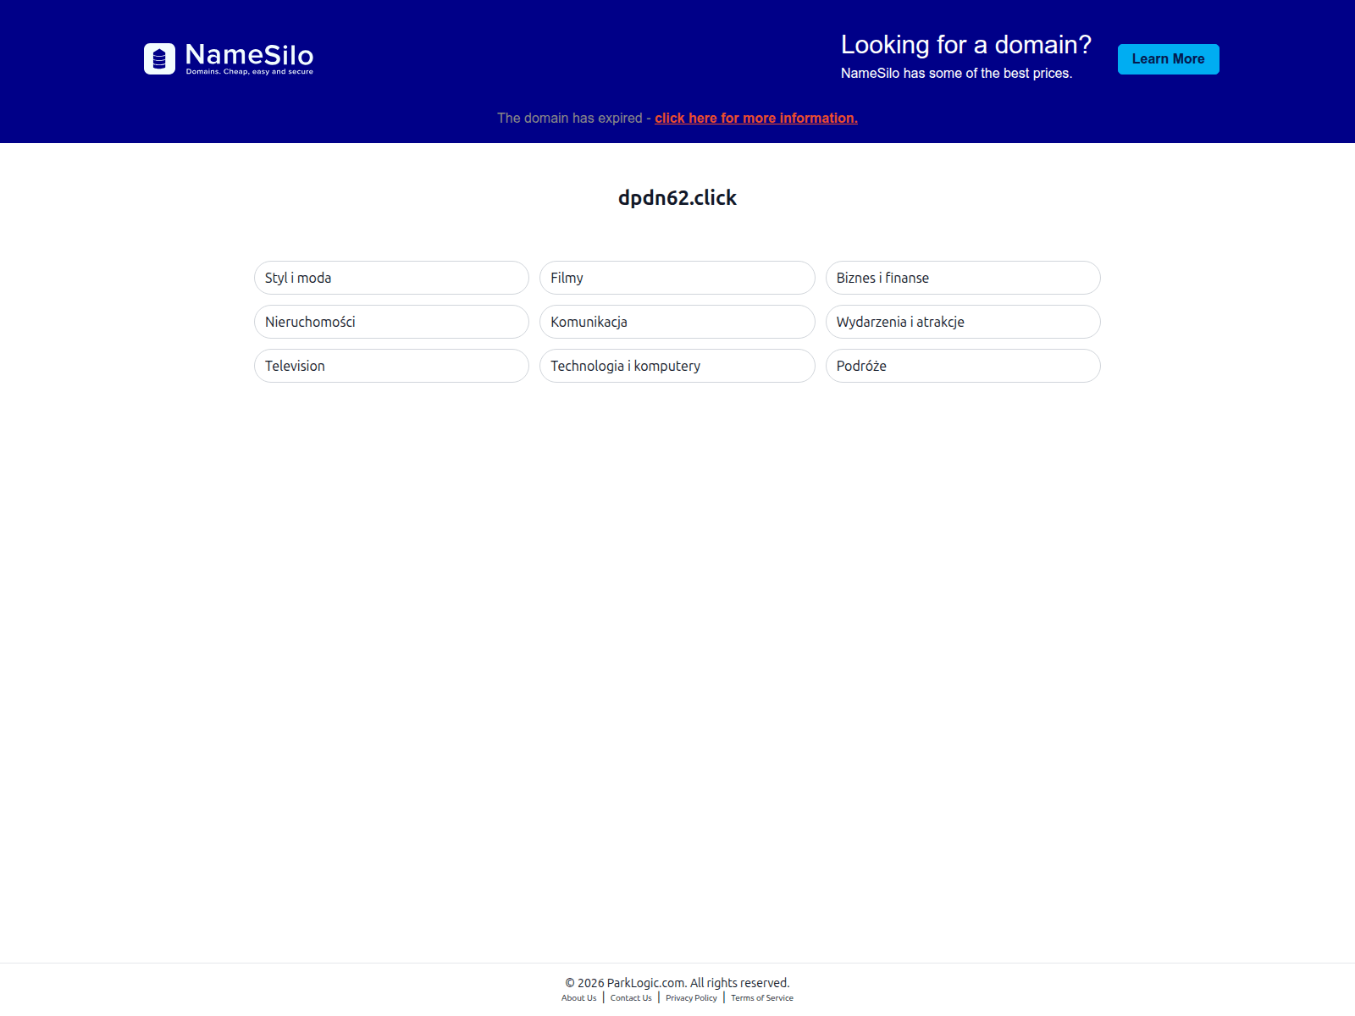Screen dimensions: 1355x1016
Task: Open Wydarzenia i atrakcje category
Action: 963,322
